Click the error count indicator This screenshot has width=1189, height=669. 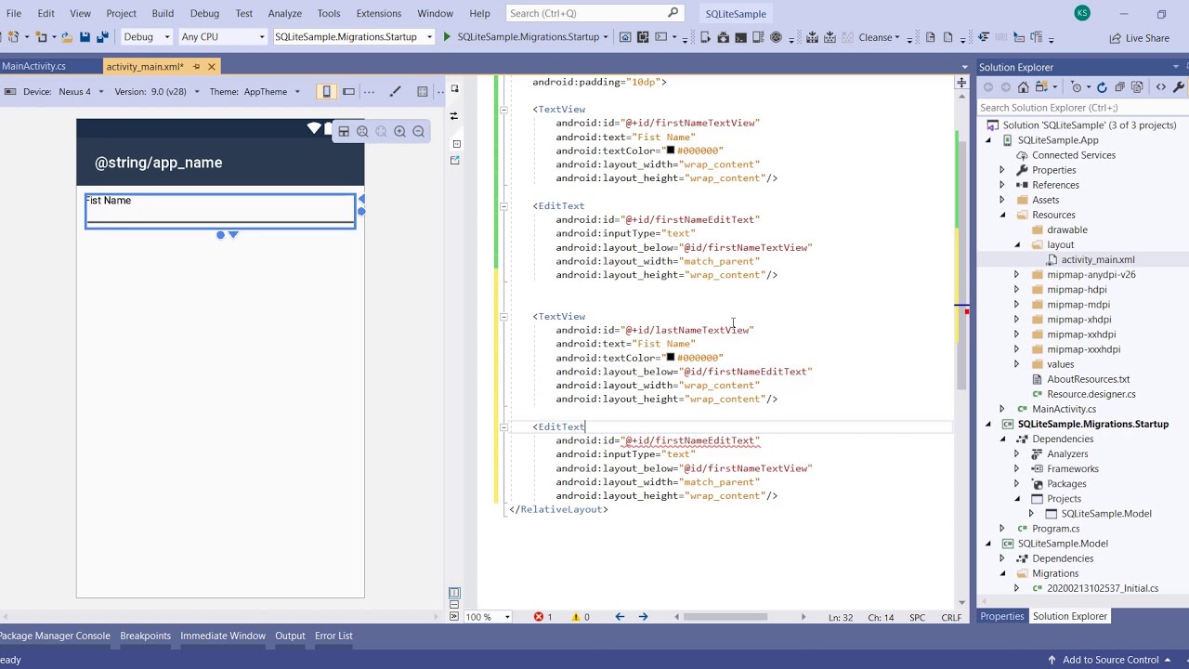542,617
